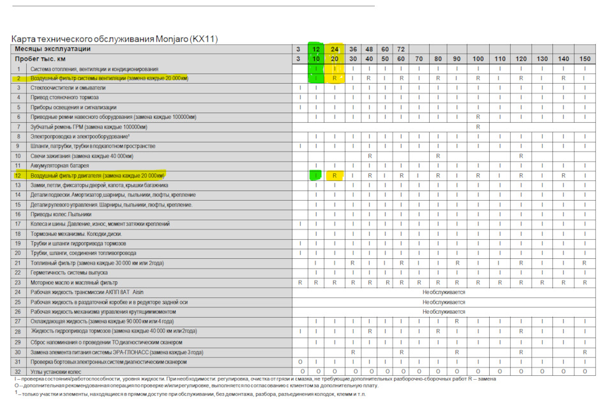Select the '40' mileage column header

[x=369, y=59]
